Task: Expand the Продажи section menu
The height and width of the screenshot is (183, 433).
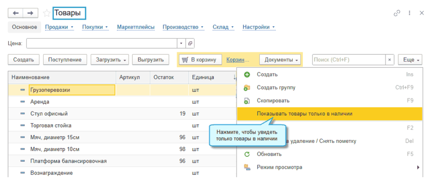Action: pos(59,27)
